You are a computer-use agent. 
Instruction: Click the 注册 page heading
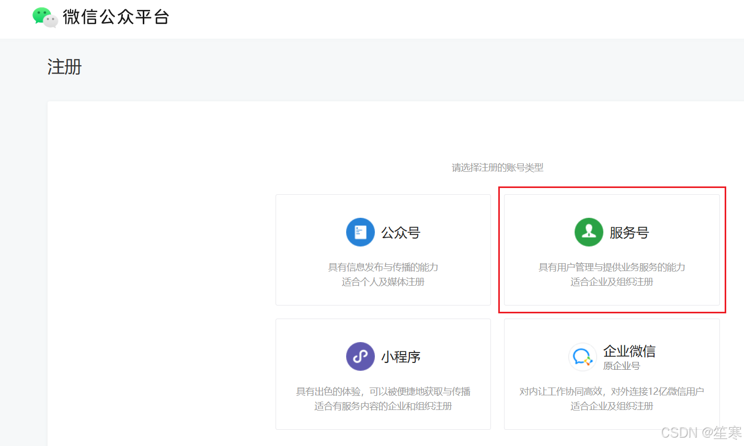(65, 67)
